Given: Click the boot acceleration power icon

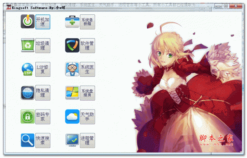Looking at the screenshot, I should 28,21.
